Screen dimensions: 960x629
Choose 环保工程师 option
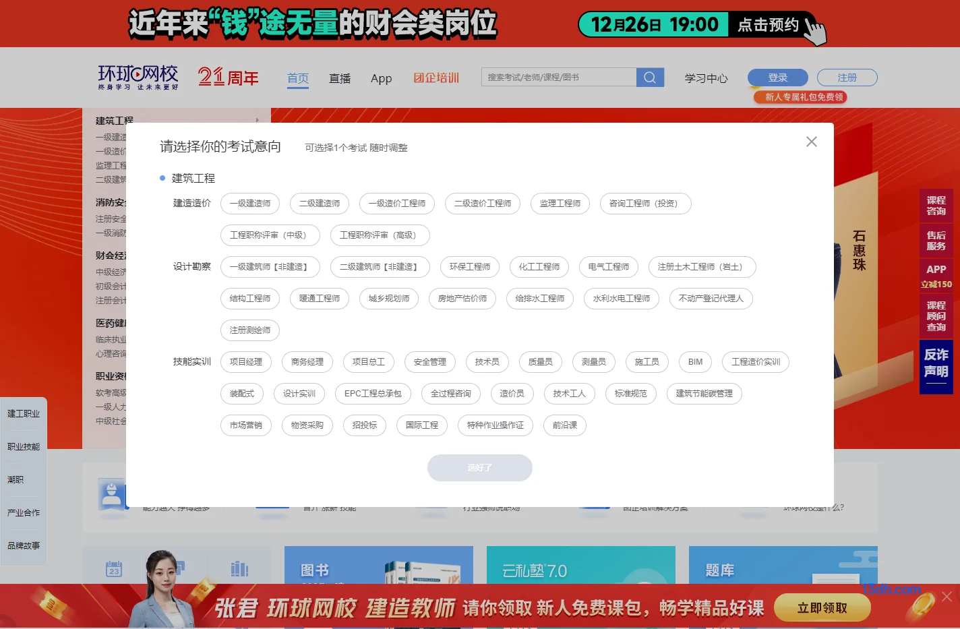(470, 267)
